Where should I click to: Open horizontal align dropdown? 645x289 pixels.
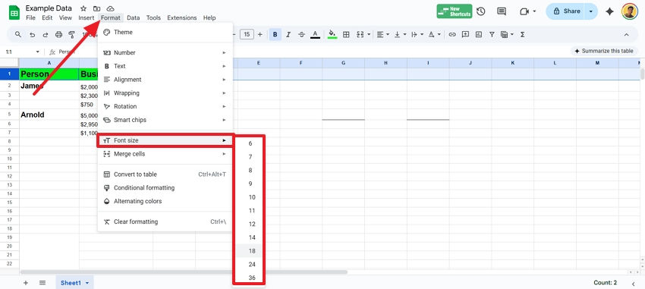coord(383,35)
